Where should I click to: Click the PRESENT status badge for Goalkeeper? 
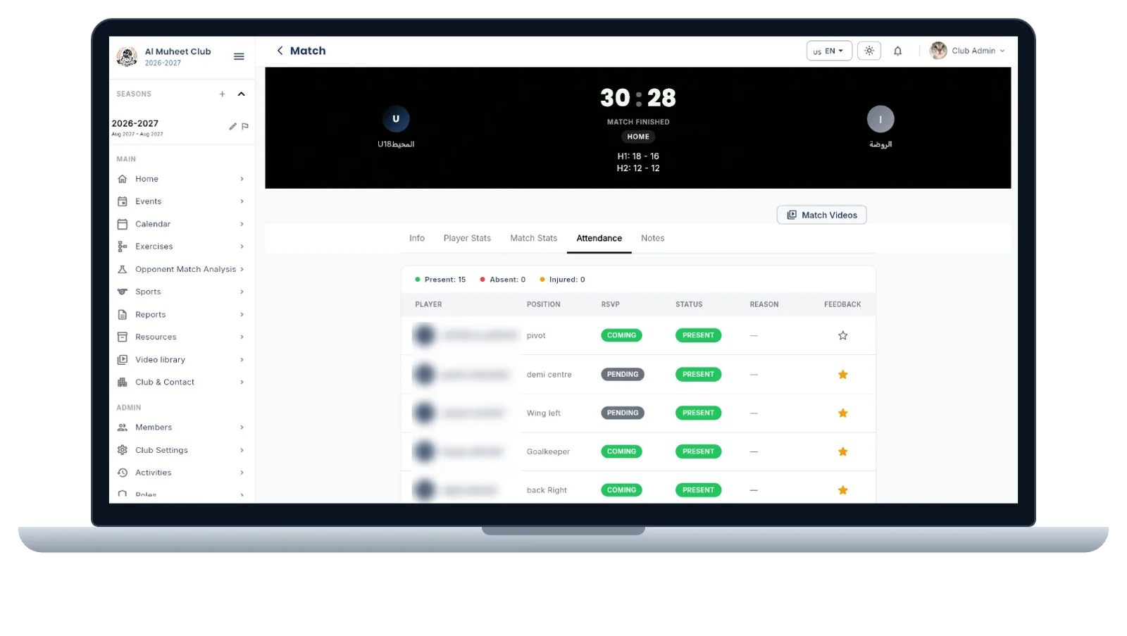pos(698,451)
